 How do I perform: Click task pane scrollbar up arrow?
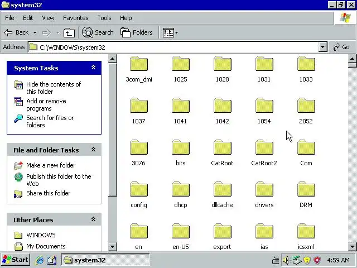[113, 59]
